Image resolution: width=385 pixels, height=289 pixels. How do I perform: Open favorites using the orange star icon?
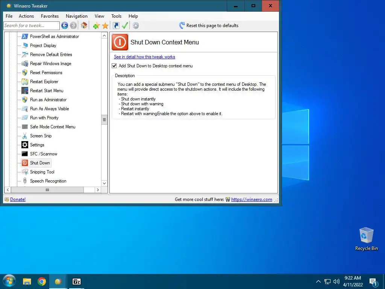(105, 26)
